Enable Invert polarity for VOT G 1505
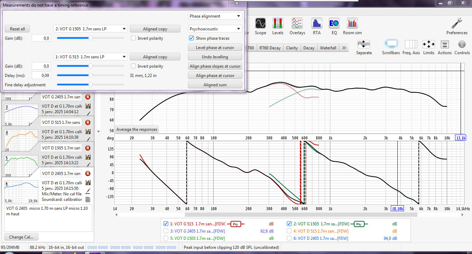This screenshot has width=472, height=254. click(133, 38)
